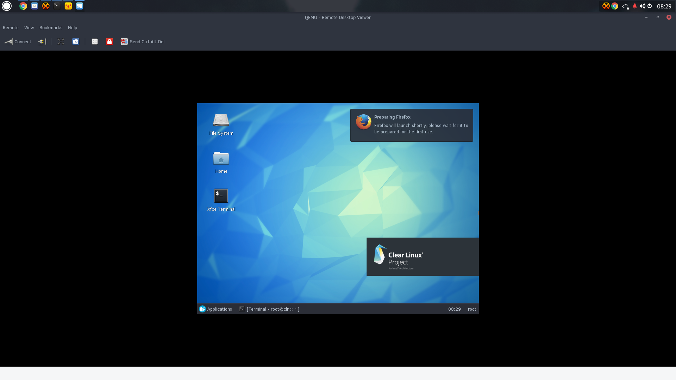Click the Firefox logo in the notification
The width and height of the screenshot is (676, 380).
363,122
